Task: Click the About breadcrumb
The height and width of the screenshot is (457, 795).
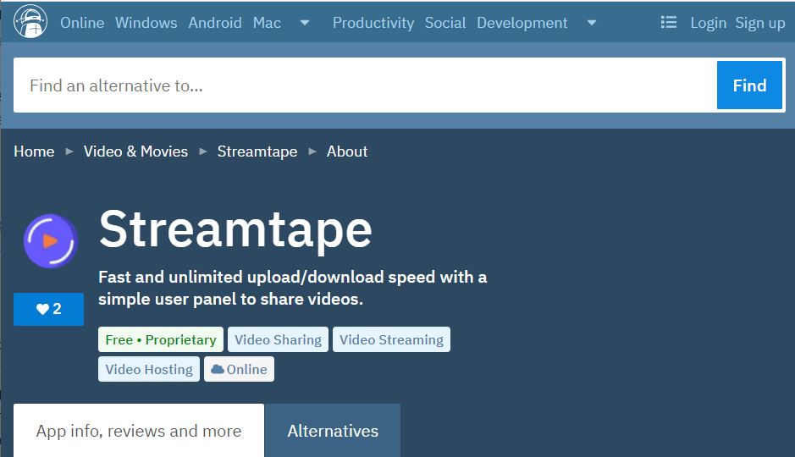Action: click(347, 151)
